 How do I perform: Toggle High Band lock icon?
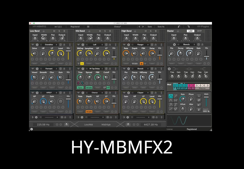[135, 31]
